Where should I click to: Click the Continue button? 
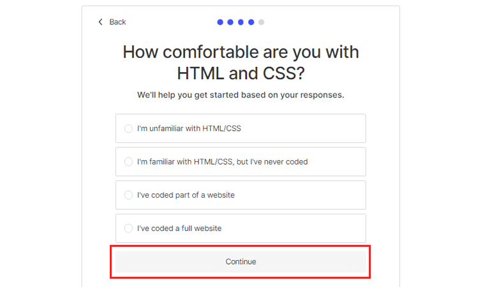coord(241,261)
